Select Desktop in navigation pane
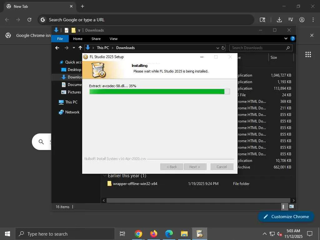The height and width of the screenshot is (240, 320). (x=72, y=70)
